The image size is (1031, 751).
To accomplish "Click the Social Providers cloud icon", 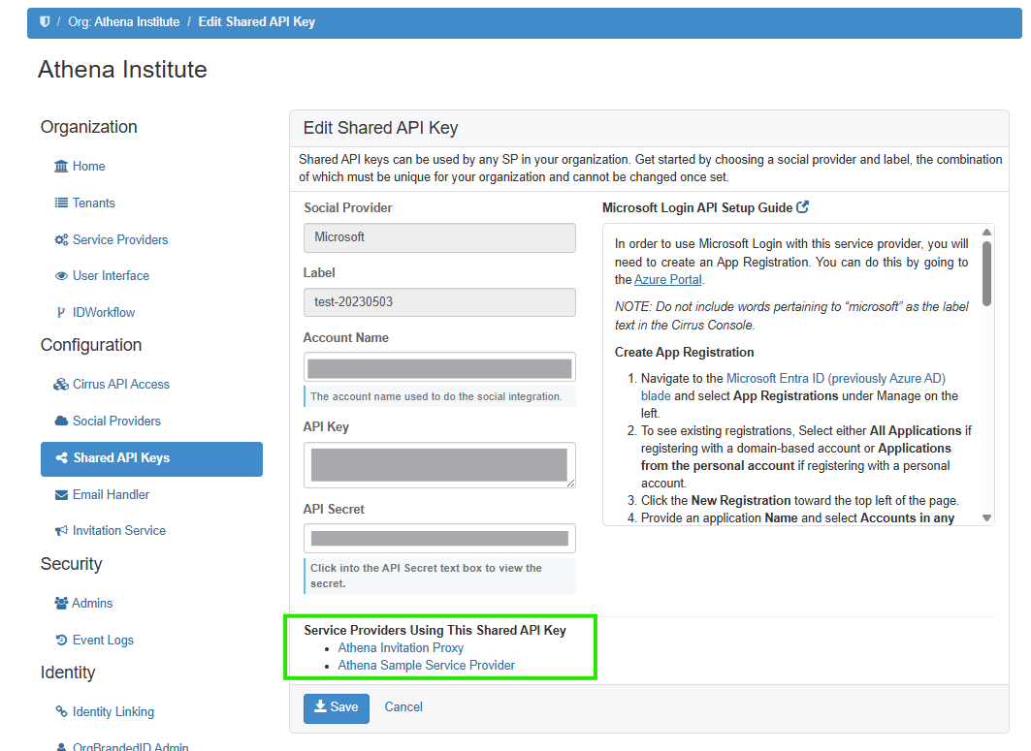I will pyautogui.click(x=62, y=422).
